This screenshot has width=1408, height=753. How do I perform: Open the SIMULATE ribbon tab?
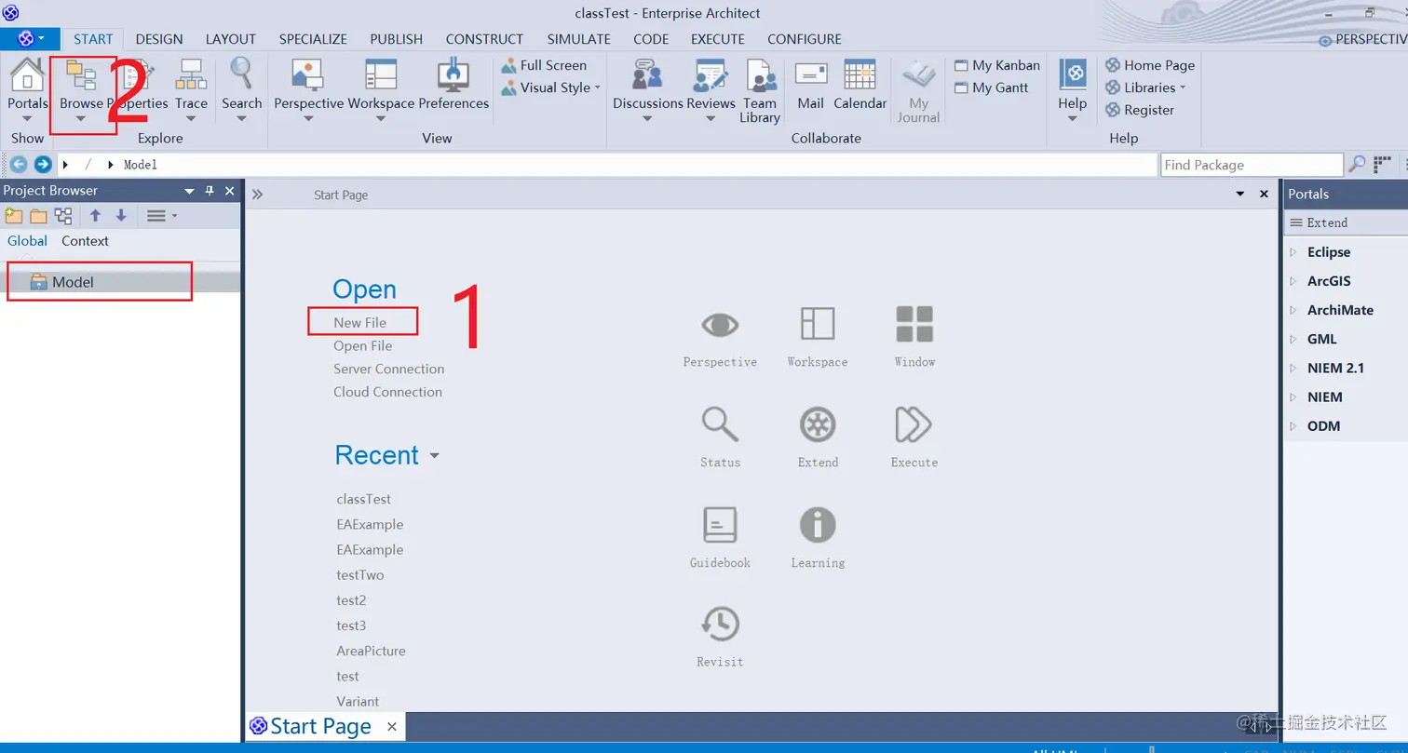pos(579,39)
